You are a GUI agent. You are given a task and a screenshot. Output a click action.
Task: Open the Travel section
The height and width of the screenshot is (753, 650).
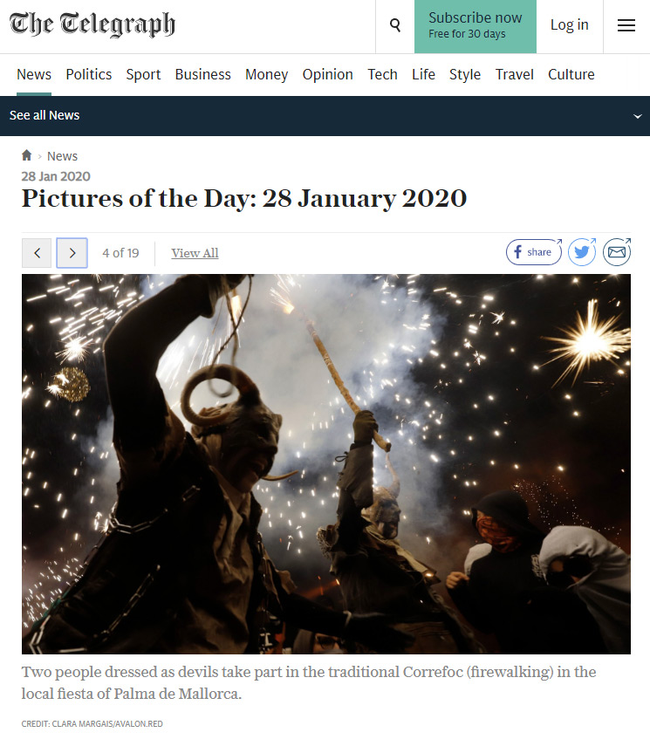click(514, 74)
